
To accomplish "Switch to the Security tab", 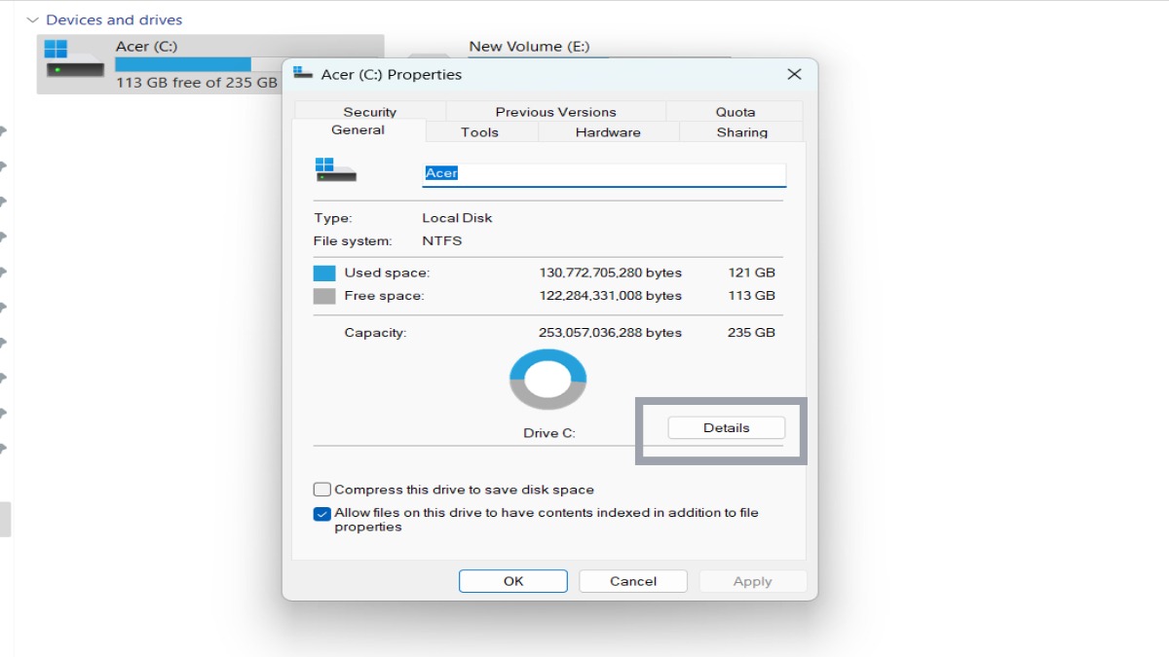I will [369, 112].
